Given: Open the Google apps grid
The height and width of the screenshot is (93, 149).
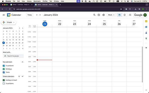Looking at the screenshot, I should (x=130, y=15).
